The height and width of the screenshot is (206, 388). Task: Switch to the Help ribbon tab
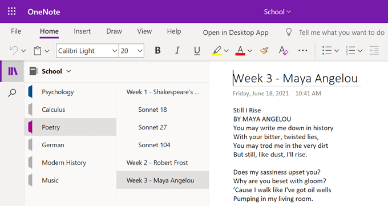tap(174, 31)
